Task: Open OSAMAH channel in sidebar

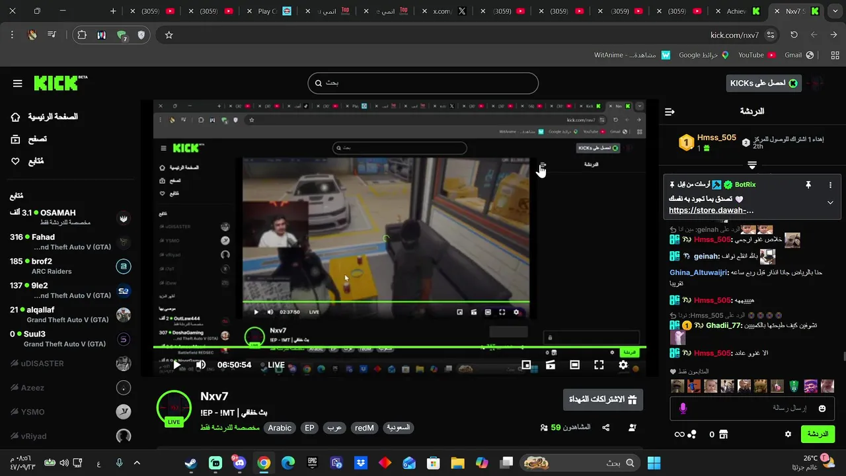Action: pos(69,218)
